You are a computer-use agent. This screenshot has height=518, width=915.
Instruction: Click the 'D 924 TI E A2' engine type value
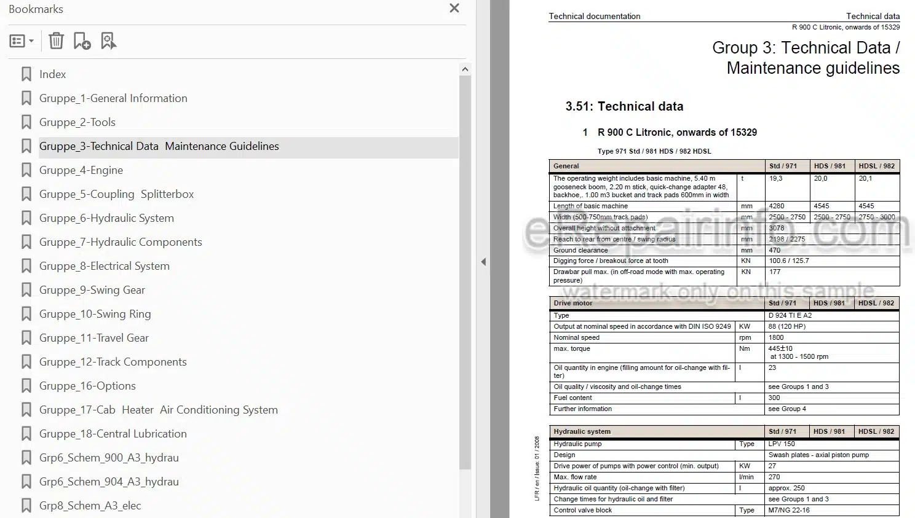(790, 315)
